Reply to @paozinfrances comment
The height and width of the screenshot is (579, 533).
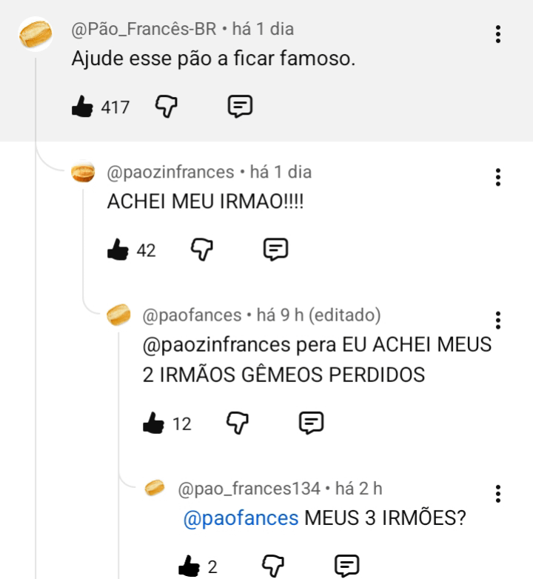pos(275,250)
